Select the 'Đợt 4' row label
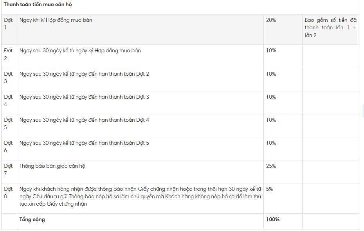This screenshot has height=231, width=364. [8, 101]
